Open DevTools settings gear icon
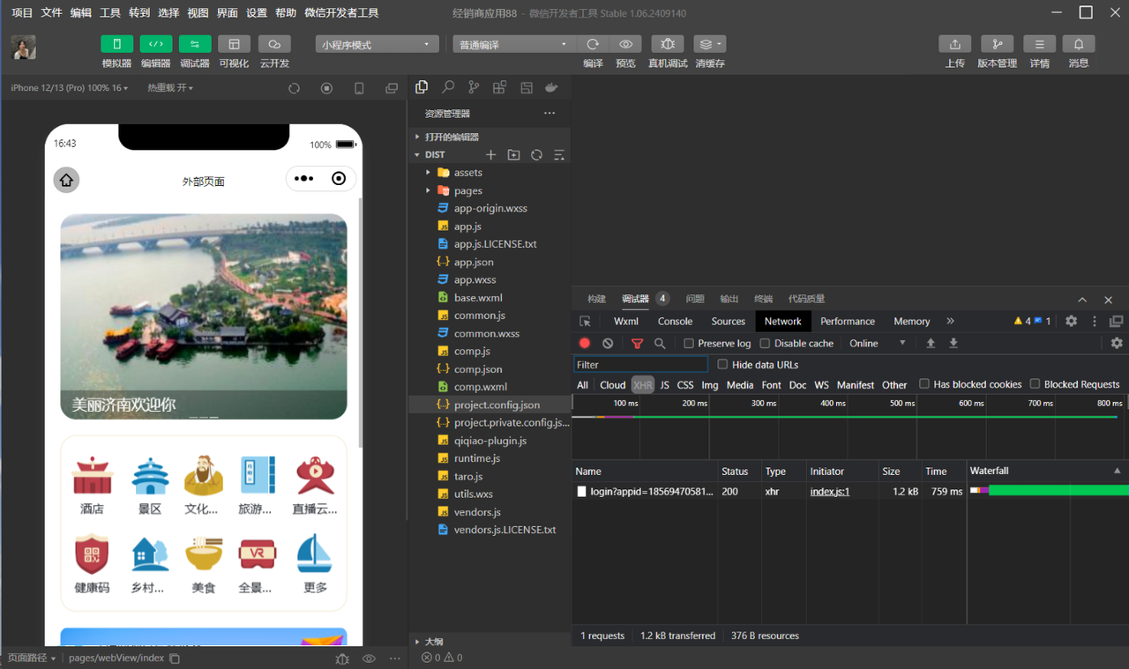Viewport: 1129px width, 669px height. pyautogui.click(x=1071, y=322)
